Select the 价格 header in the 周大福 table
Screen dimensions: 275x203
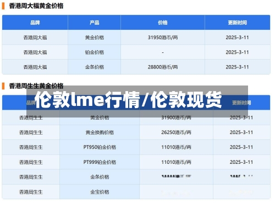pyautogui.click(x=163, y=23)
